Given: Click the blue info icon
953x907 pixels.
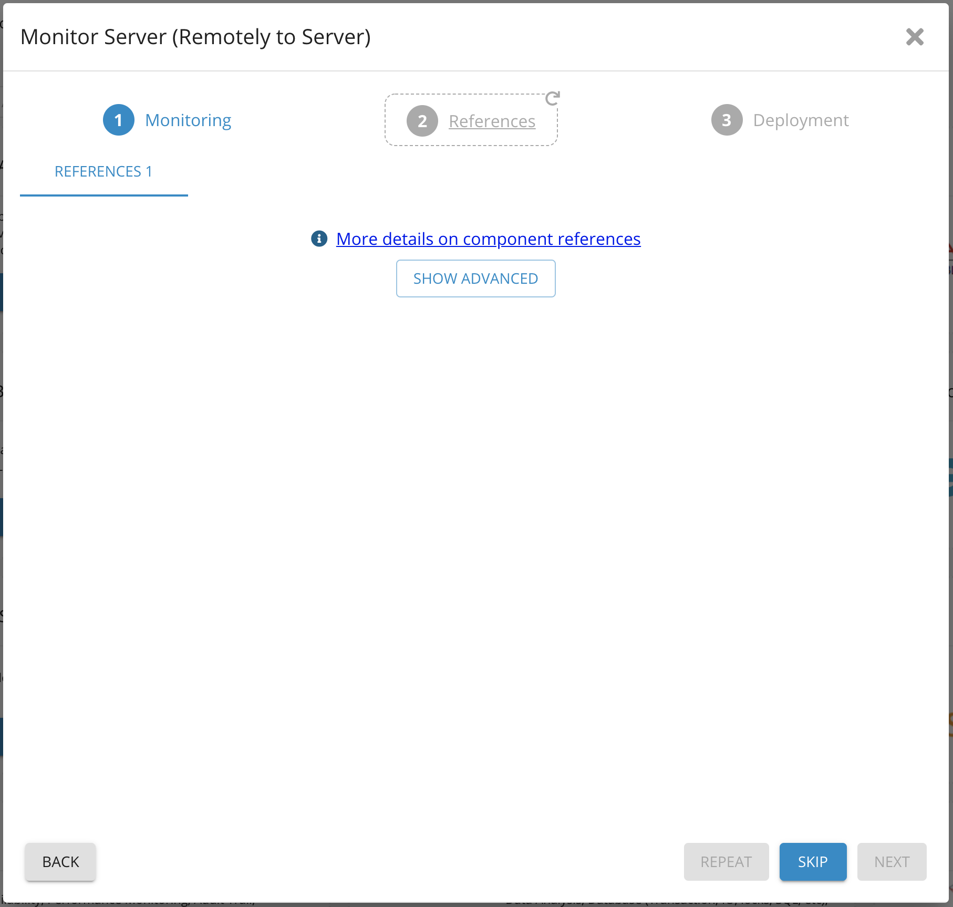Looking at the screenshot, I should 319,239.
